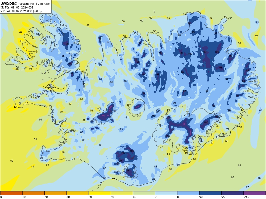Click the humidity value '47' on the map

(27, 103)
